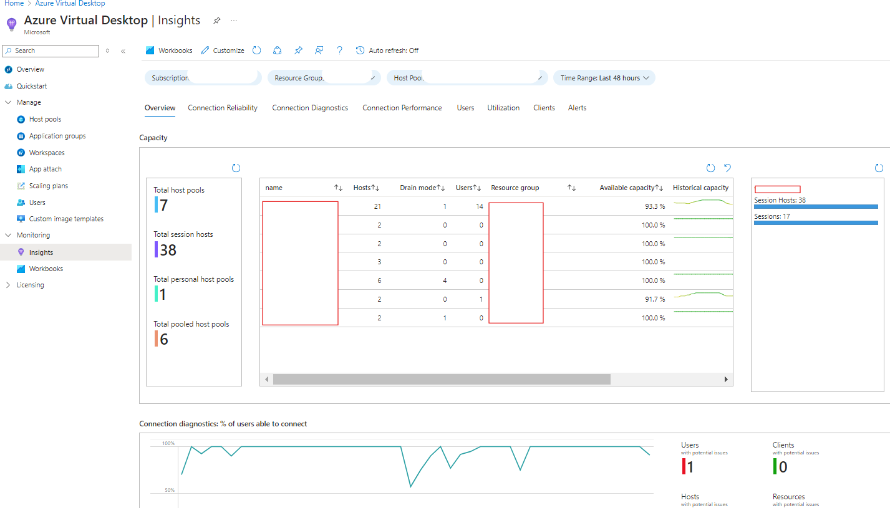Image resolution: width=890 pixels, height=508 pixels.
Task: Select the Overview tab
Action: pos(160,108)
